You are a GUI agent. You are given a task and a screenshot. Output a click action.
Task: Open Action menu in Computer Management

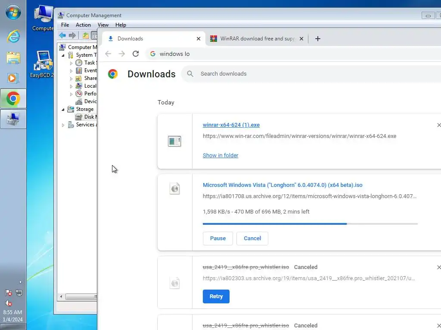click(83, 24)
